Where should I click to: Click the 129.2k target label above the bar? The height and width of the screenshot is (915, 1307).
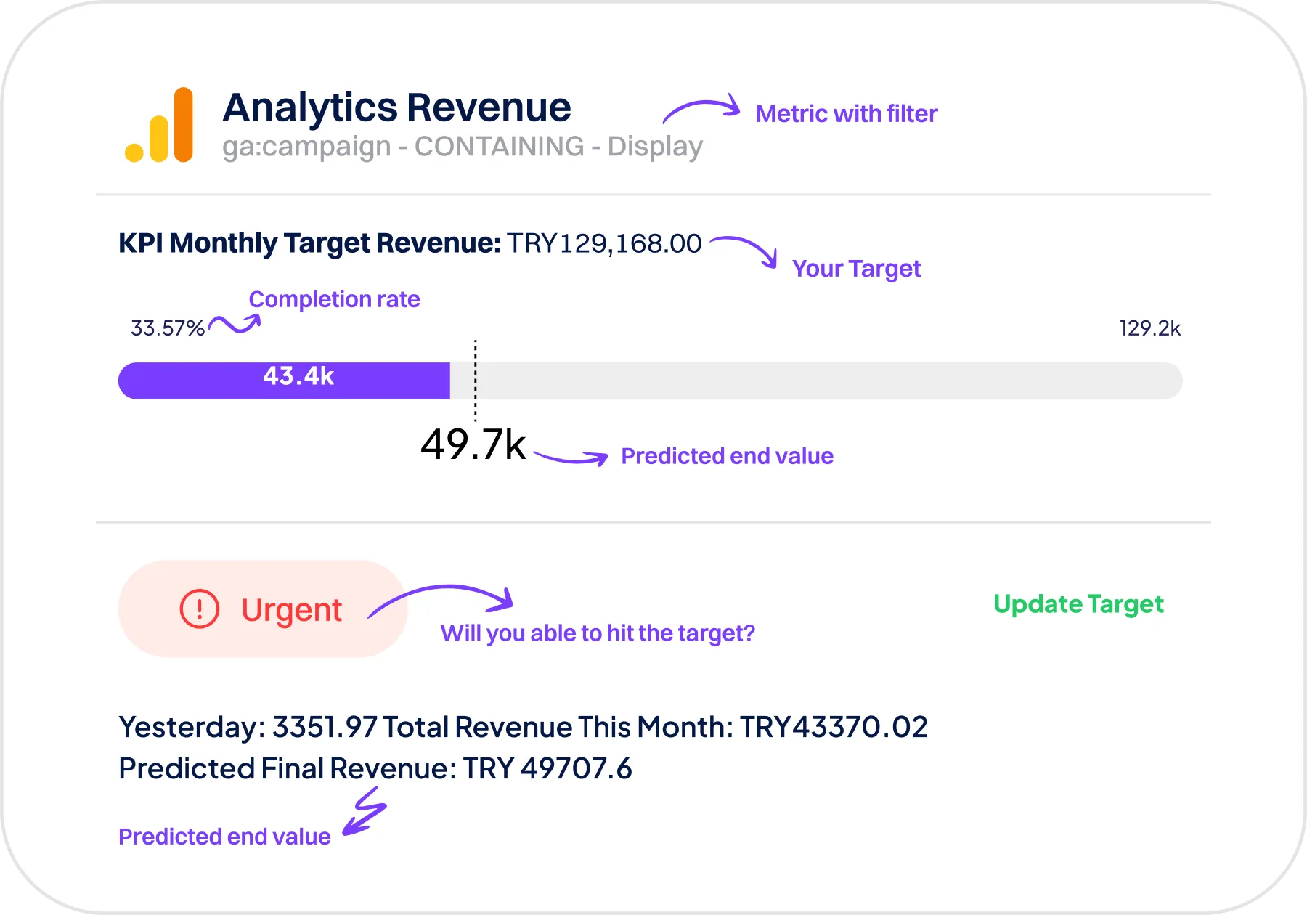coord(1149,328)
